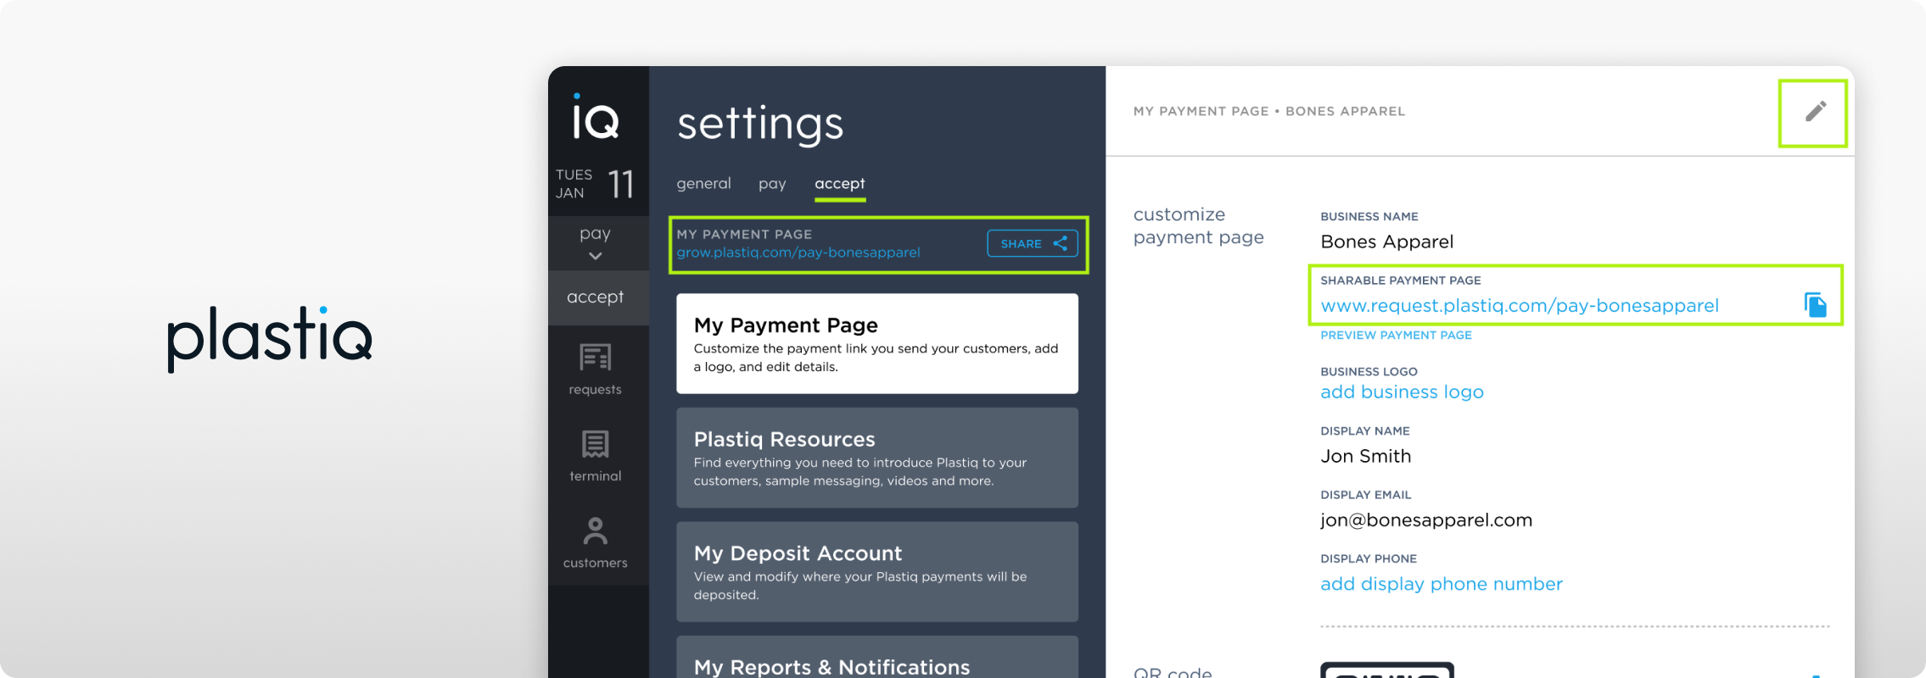Switch to the general tab
The height and width of the screenshot is (678, 1926).
tap(703, 183)
